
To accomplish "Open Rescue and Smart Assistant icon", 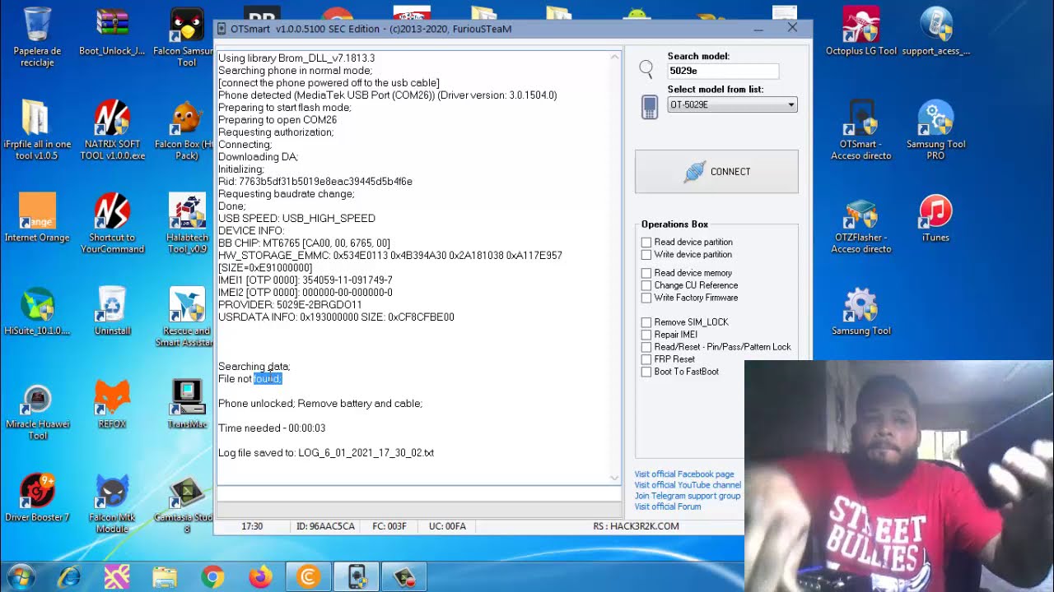I will [187, 317].
